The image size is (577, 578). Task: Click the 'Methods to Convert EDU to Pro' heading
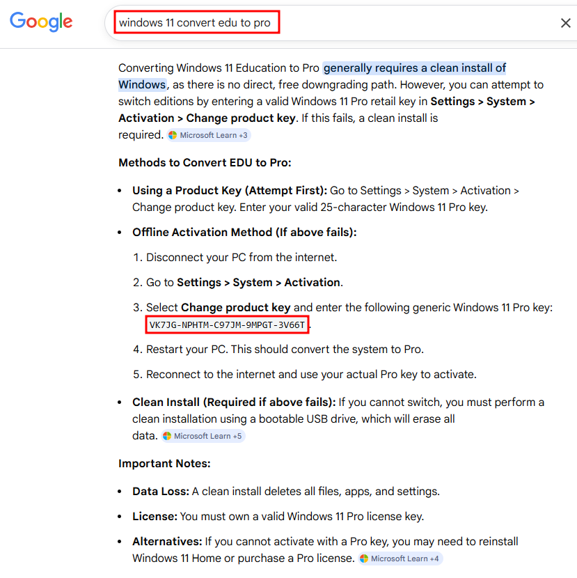click(x=205, y=163)
